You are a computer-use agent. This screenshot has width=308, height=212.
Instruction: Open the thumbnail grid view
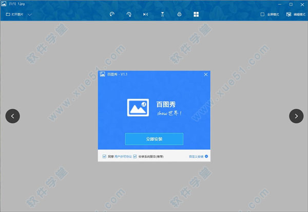196,14
